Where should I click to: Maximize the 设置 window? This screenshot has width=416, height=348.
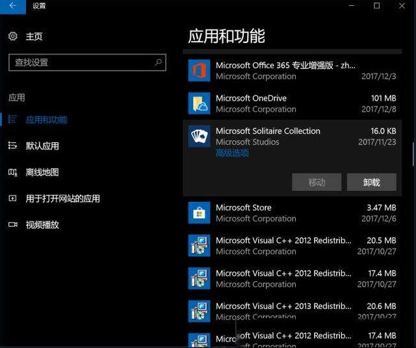click(x=376, y=6)
